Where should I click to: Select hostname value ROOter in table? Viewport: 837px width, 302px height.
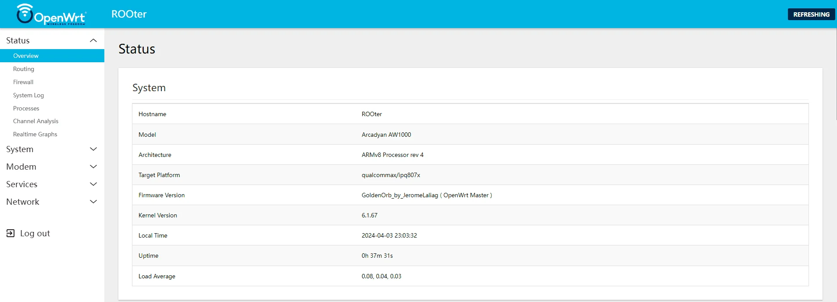tap(372, 114)
